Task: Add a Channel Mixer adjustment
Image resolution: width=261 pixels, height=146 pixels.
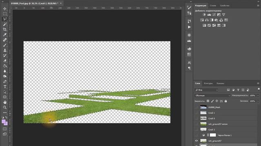Action: coord(221,20)
